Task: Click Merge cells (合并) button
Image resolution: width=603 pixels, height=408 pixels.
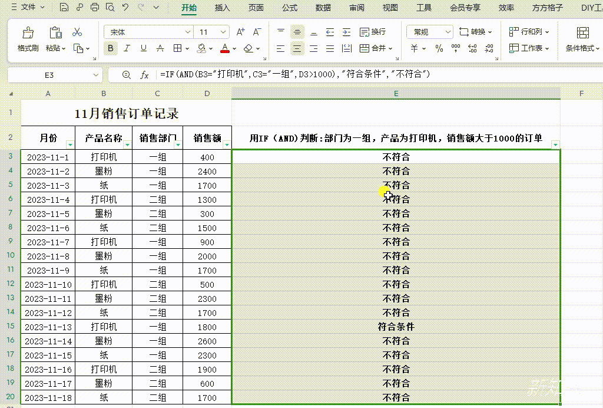Action: tap(372, 48)
